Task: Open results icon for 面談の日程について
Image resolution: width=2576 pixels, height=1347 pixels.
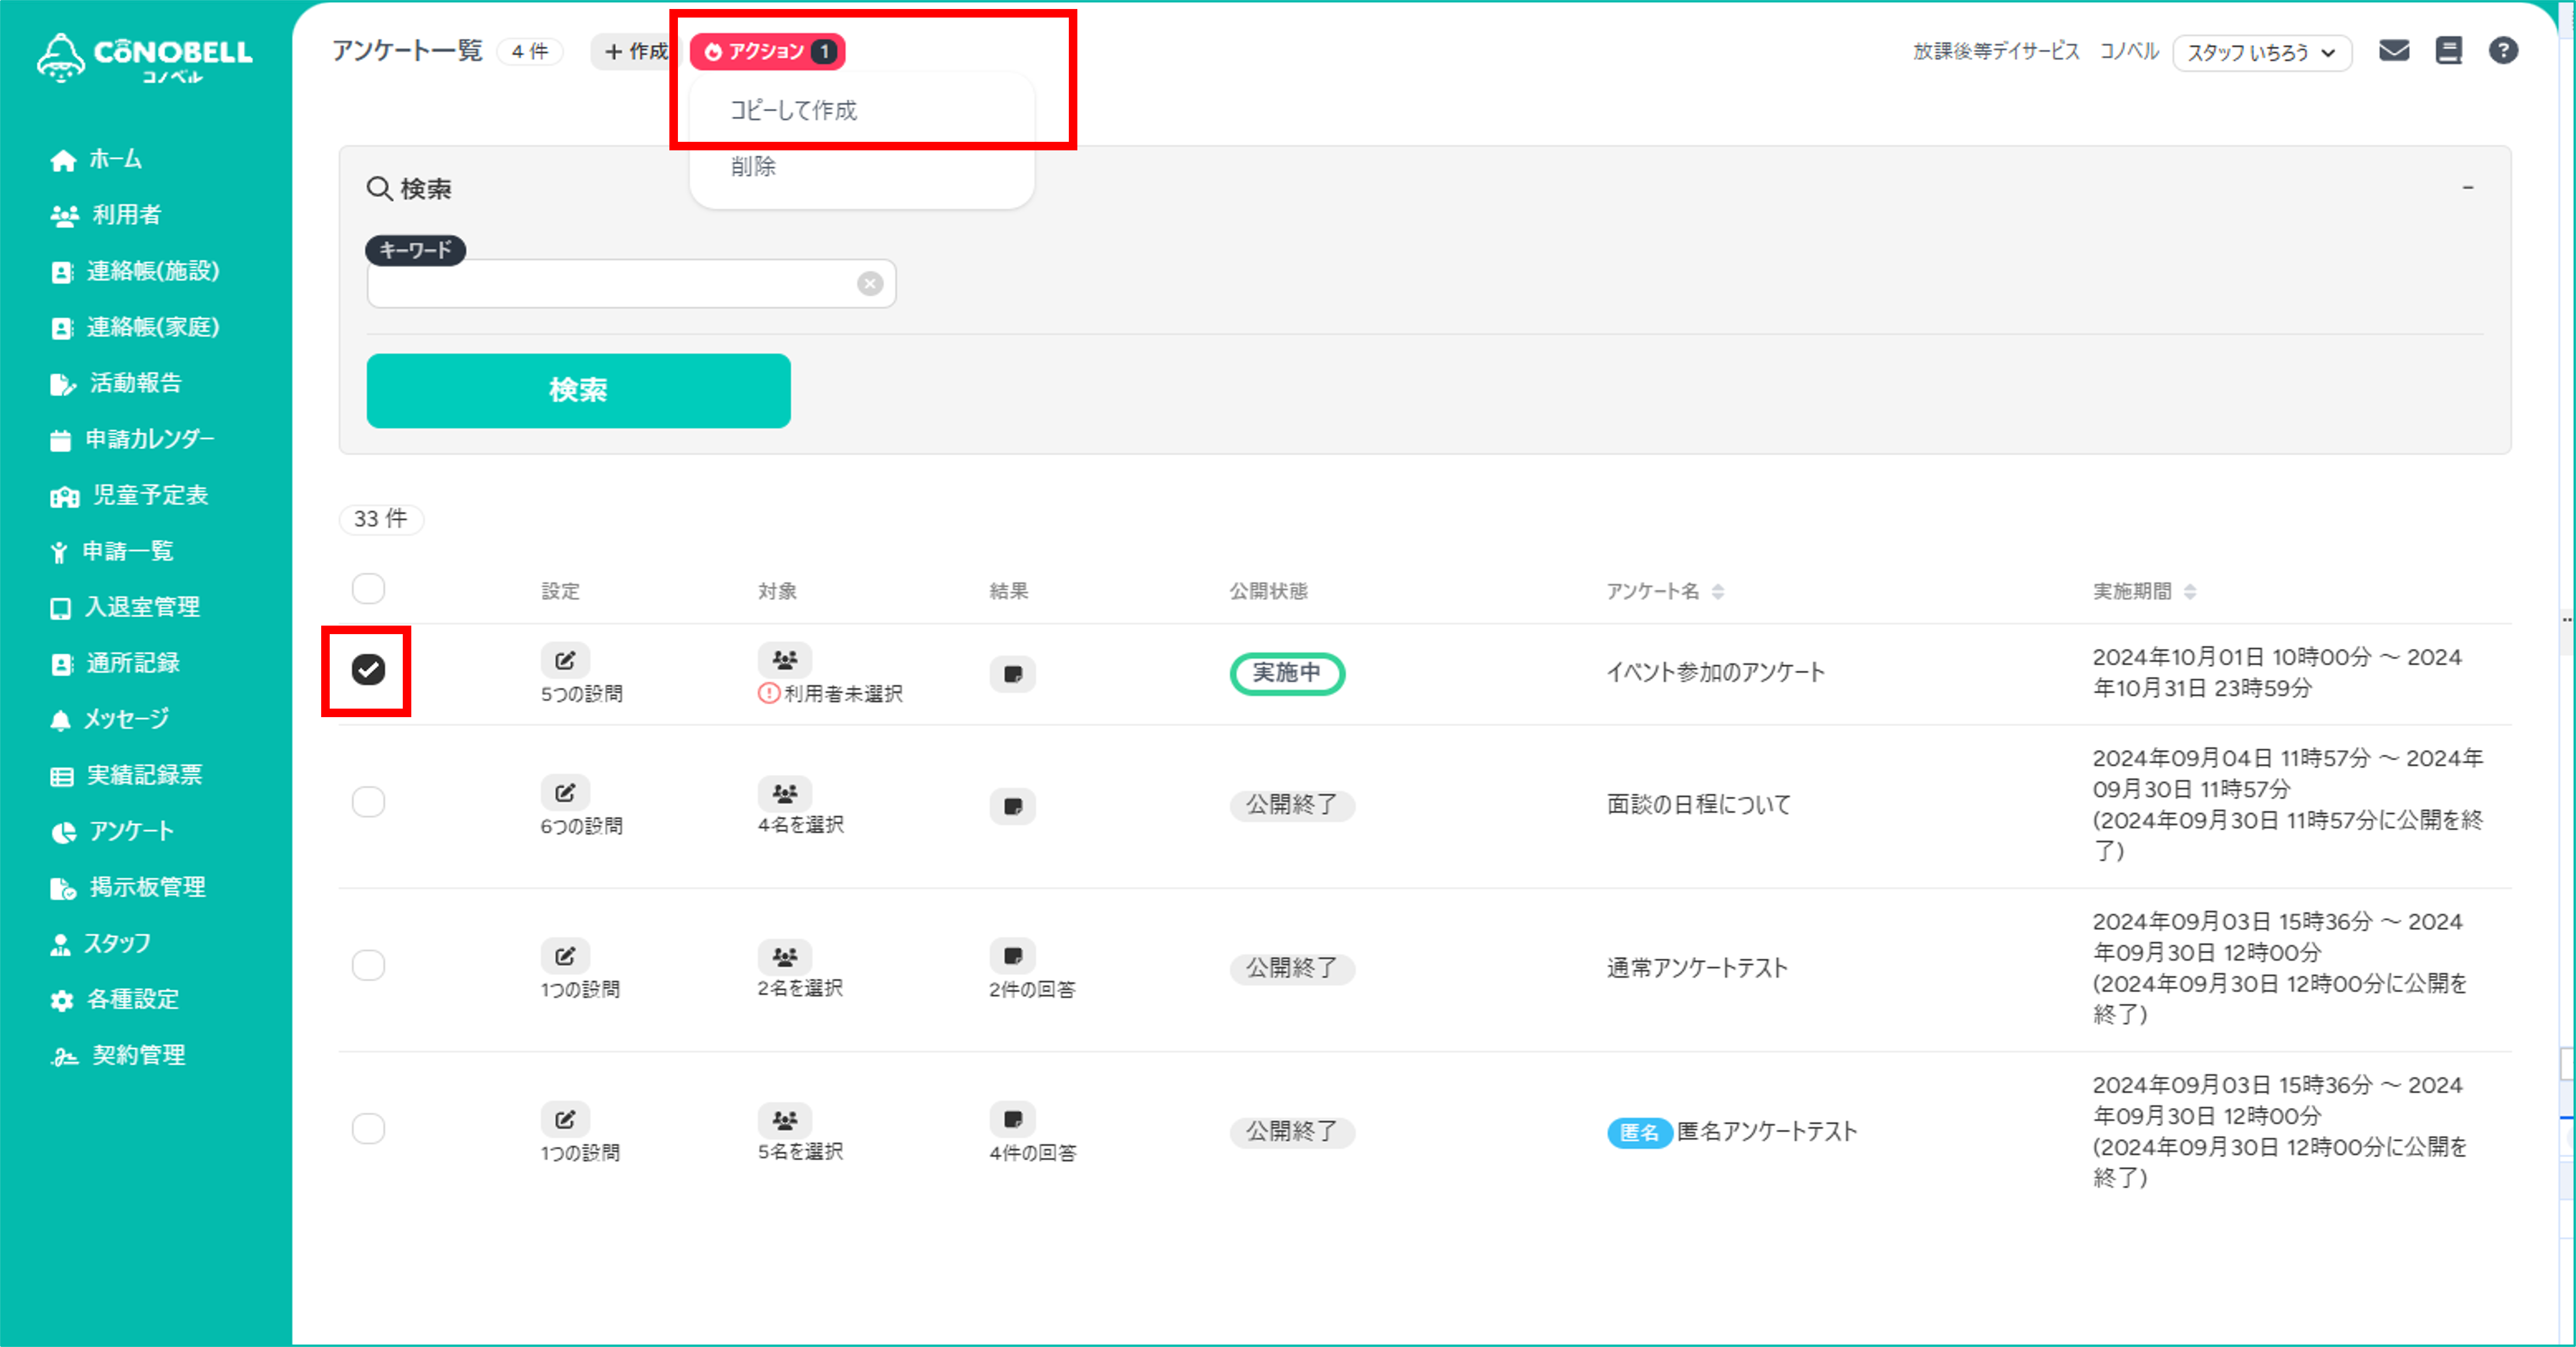Action: click(1012, 806)
